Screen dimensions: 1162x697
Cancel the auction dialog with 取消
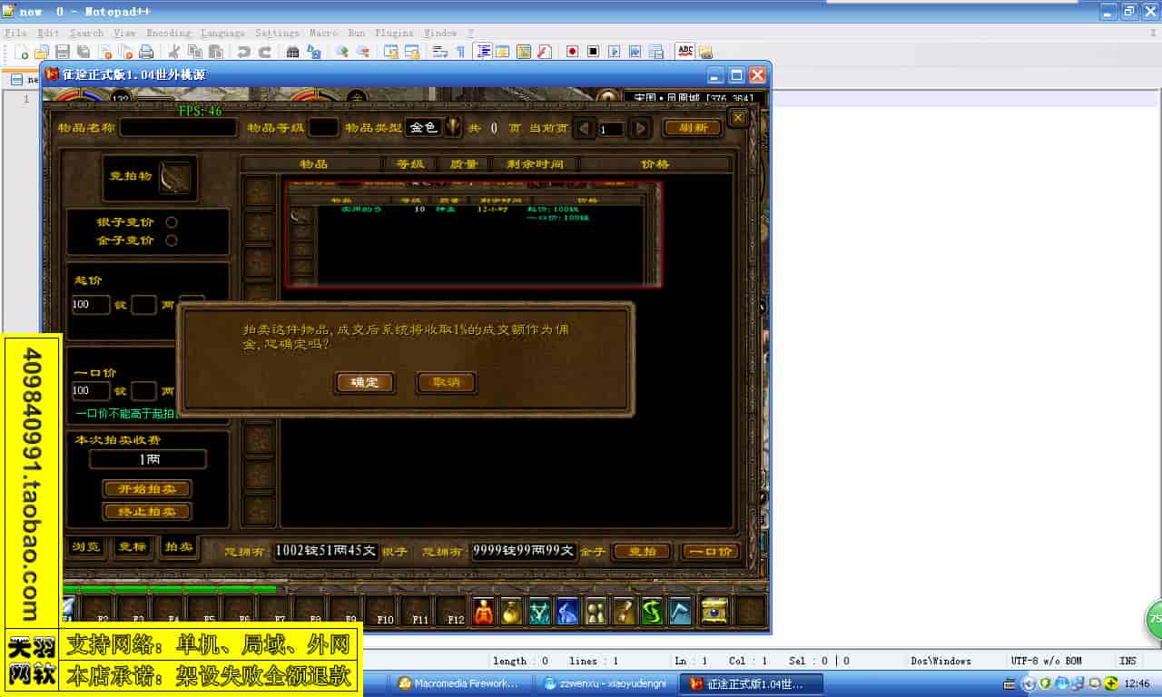(x=446, y=383)
